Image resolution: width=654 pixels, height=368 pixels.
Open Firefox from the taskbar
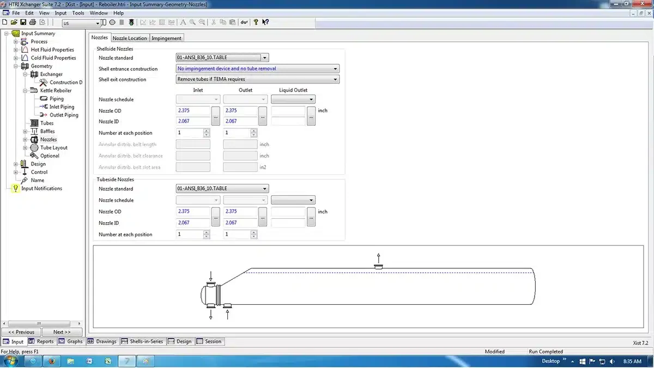tap(51, 361)
